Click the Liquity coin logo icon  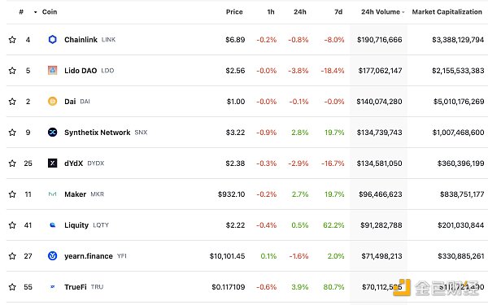point(52,225)
